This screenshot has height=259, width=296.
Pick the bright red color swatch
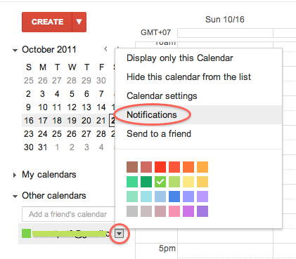tap(160, 167)
